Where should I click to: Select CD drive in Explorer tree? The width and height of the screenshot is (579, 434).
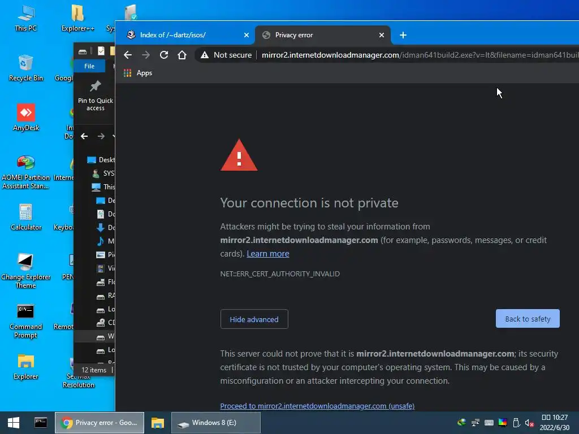(106, 323)
